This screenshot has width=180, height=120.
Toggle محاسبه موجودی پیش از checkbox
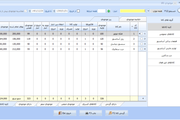[x=25, y=11]
